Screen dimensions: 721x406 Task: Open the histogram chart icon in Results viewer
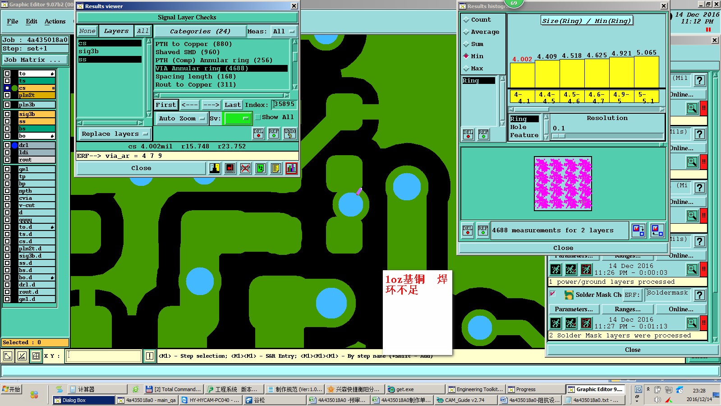pos(291,168)
